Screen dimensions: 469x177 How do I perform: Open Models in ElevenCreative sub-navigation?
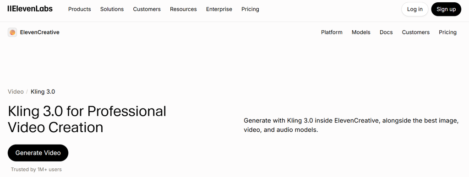point(361,32)
